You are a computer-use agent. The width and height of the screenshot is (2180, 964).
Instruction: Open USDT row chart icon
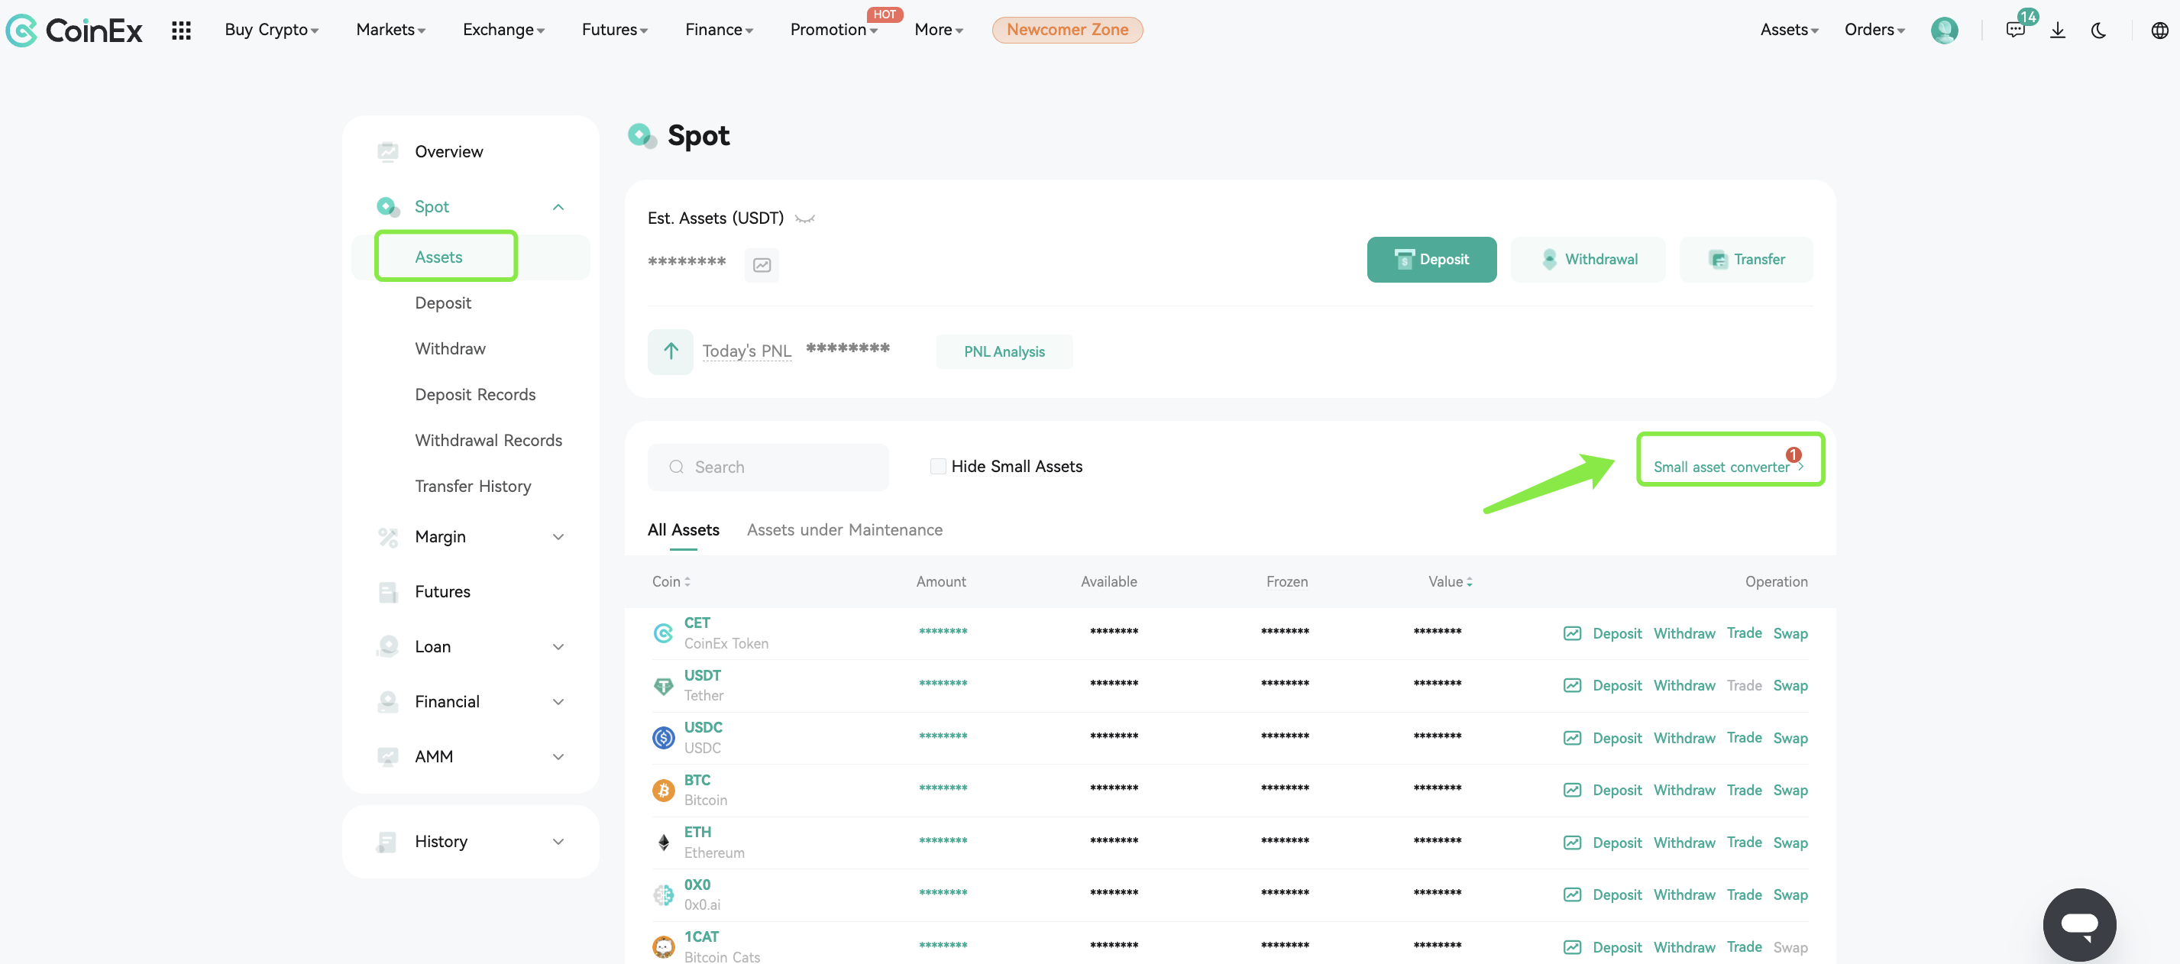(1571, 685)
